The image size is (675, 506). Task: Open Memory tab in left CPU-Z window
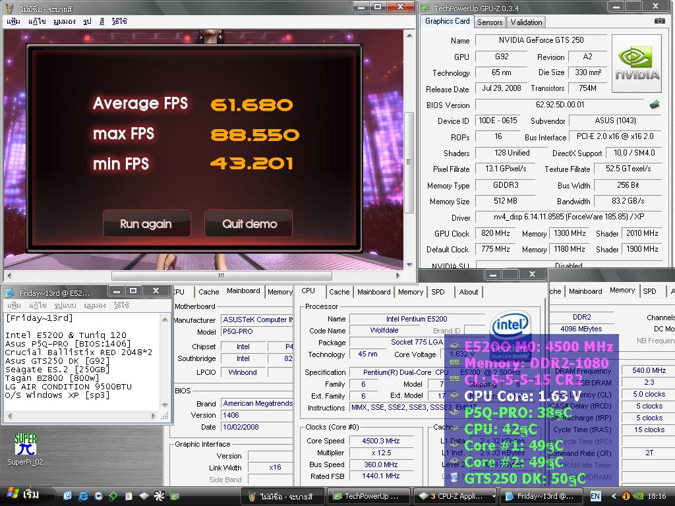click(279, 292)
